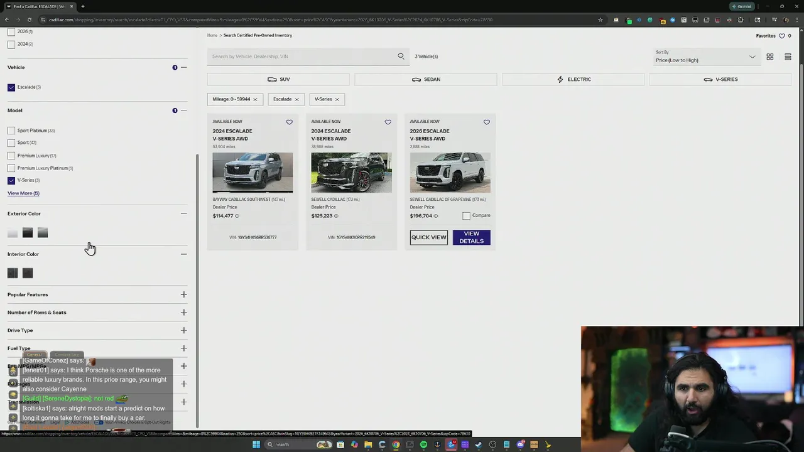Image resolution: width=804 pixels, height=452 pixels.
Task: Uncheck the V-Series model filter
Action: pos(11,180)
